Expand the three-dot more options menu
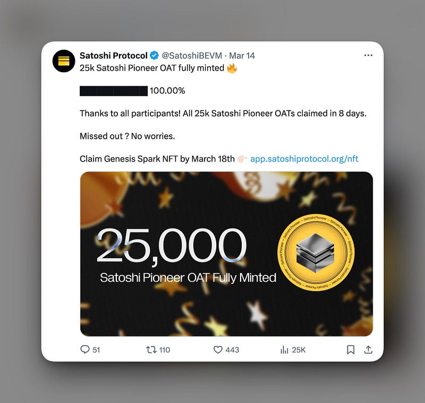 click(x=368, y=55)
